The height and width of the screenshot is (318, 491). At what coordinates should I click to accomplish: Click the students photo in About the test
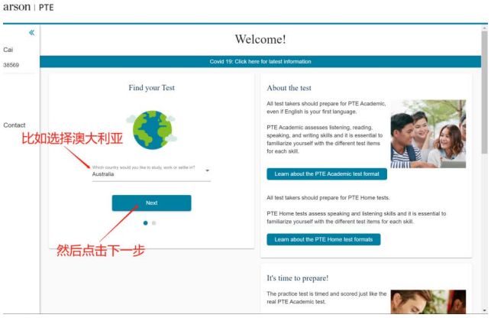[428, 134]
